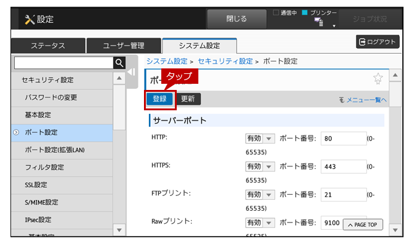Click the HTTP port number field
This screenshot has width=414, height=244.
tap(344, 139)
